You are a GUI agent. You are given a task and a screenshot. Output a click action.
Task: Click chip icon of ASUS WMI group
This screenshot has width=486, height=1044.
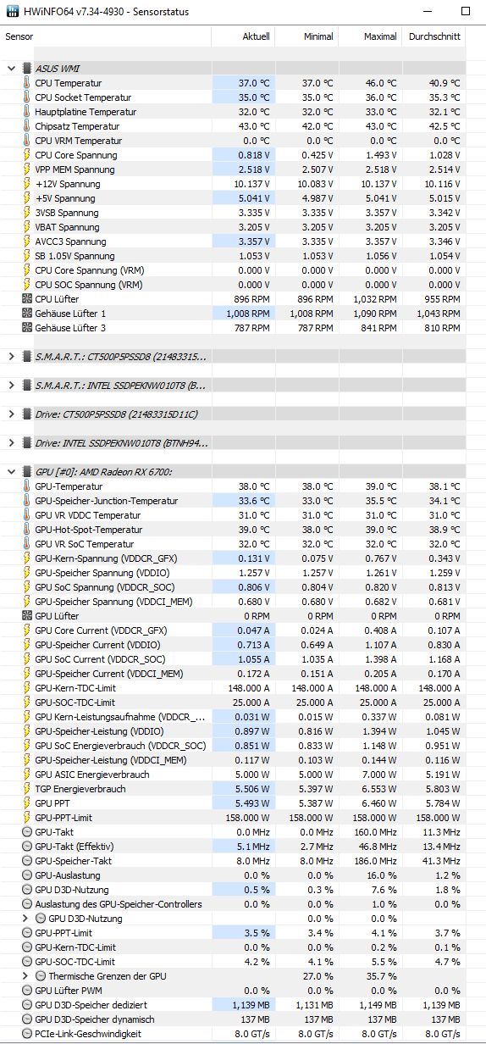point(26,68)
